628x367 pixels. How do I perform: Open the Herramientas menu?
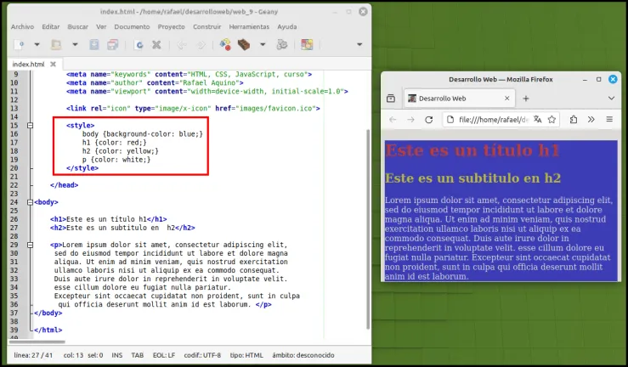point(249,27)
